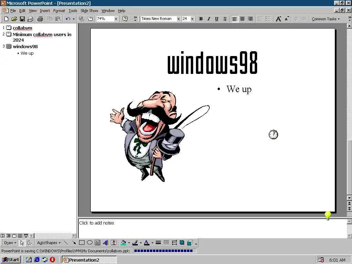
Task: Open the File menu
Action: click(x=13, y=11)
